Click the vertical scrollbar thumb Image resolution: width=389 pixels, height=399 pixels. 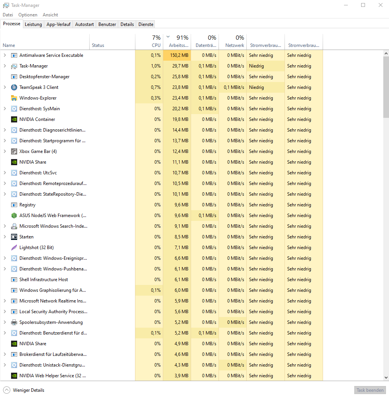pyautogui.click(x=386, y=87)
